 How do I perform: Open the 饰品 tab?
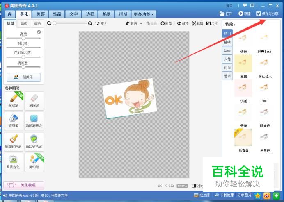pos(57,14)
